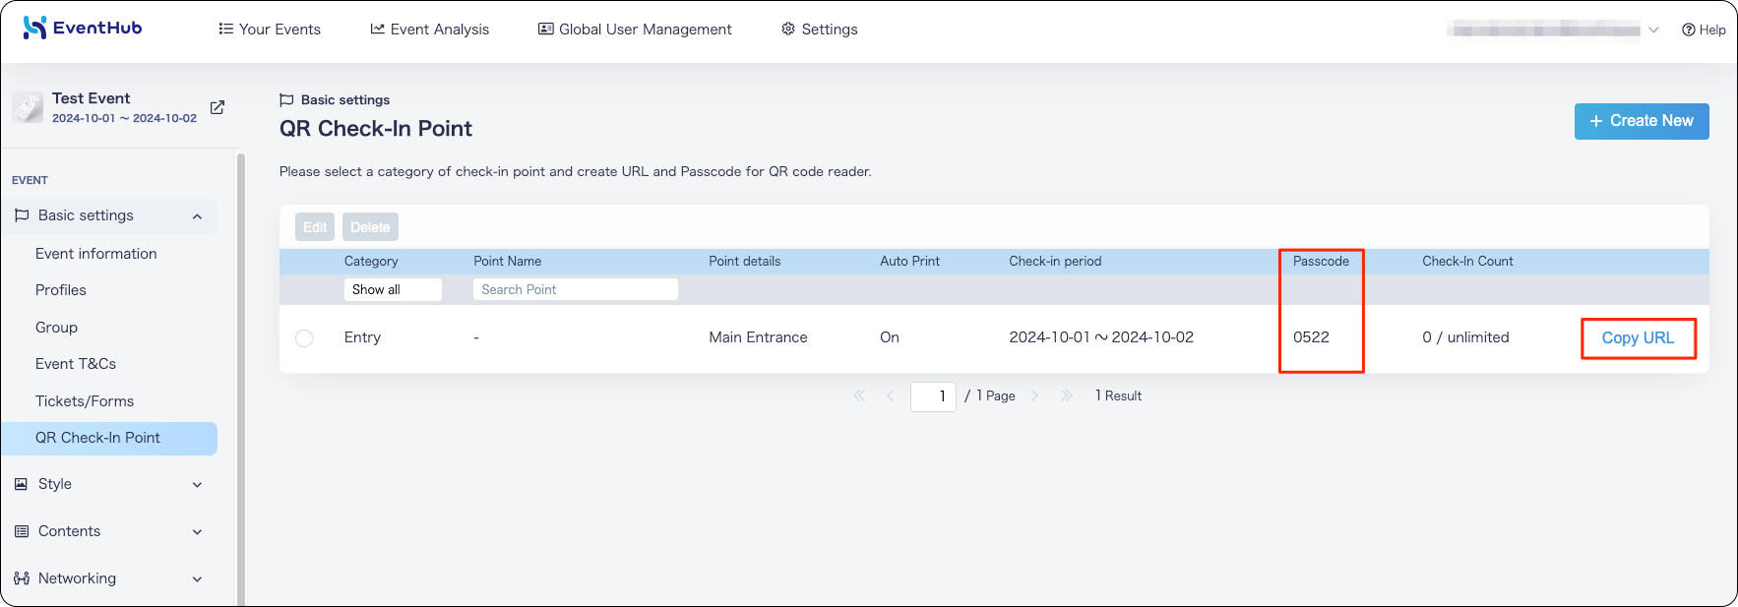Go to first page arrows

[x=859, y=395]
